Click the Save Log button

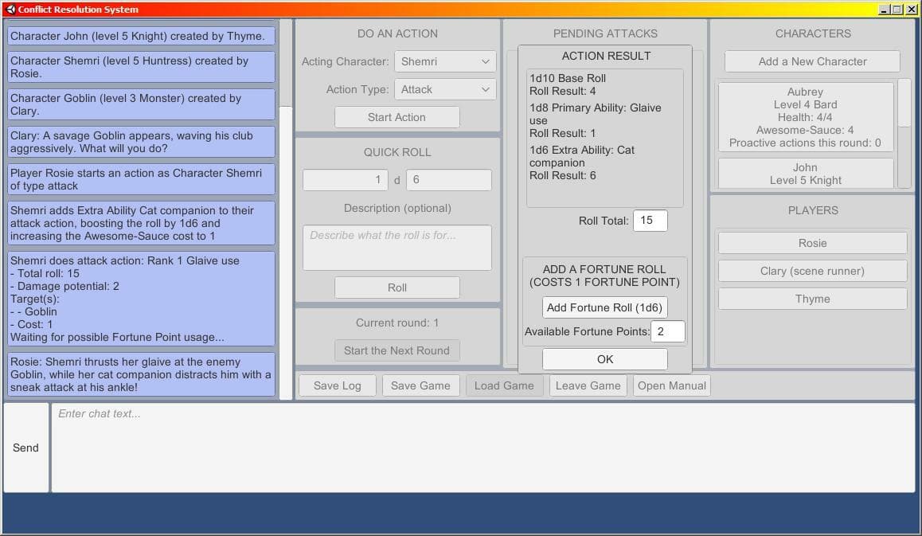point(337,386)
